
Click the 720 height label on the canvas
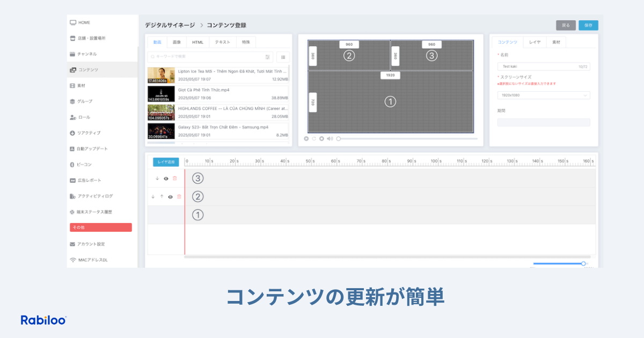coord(313,102)
